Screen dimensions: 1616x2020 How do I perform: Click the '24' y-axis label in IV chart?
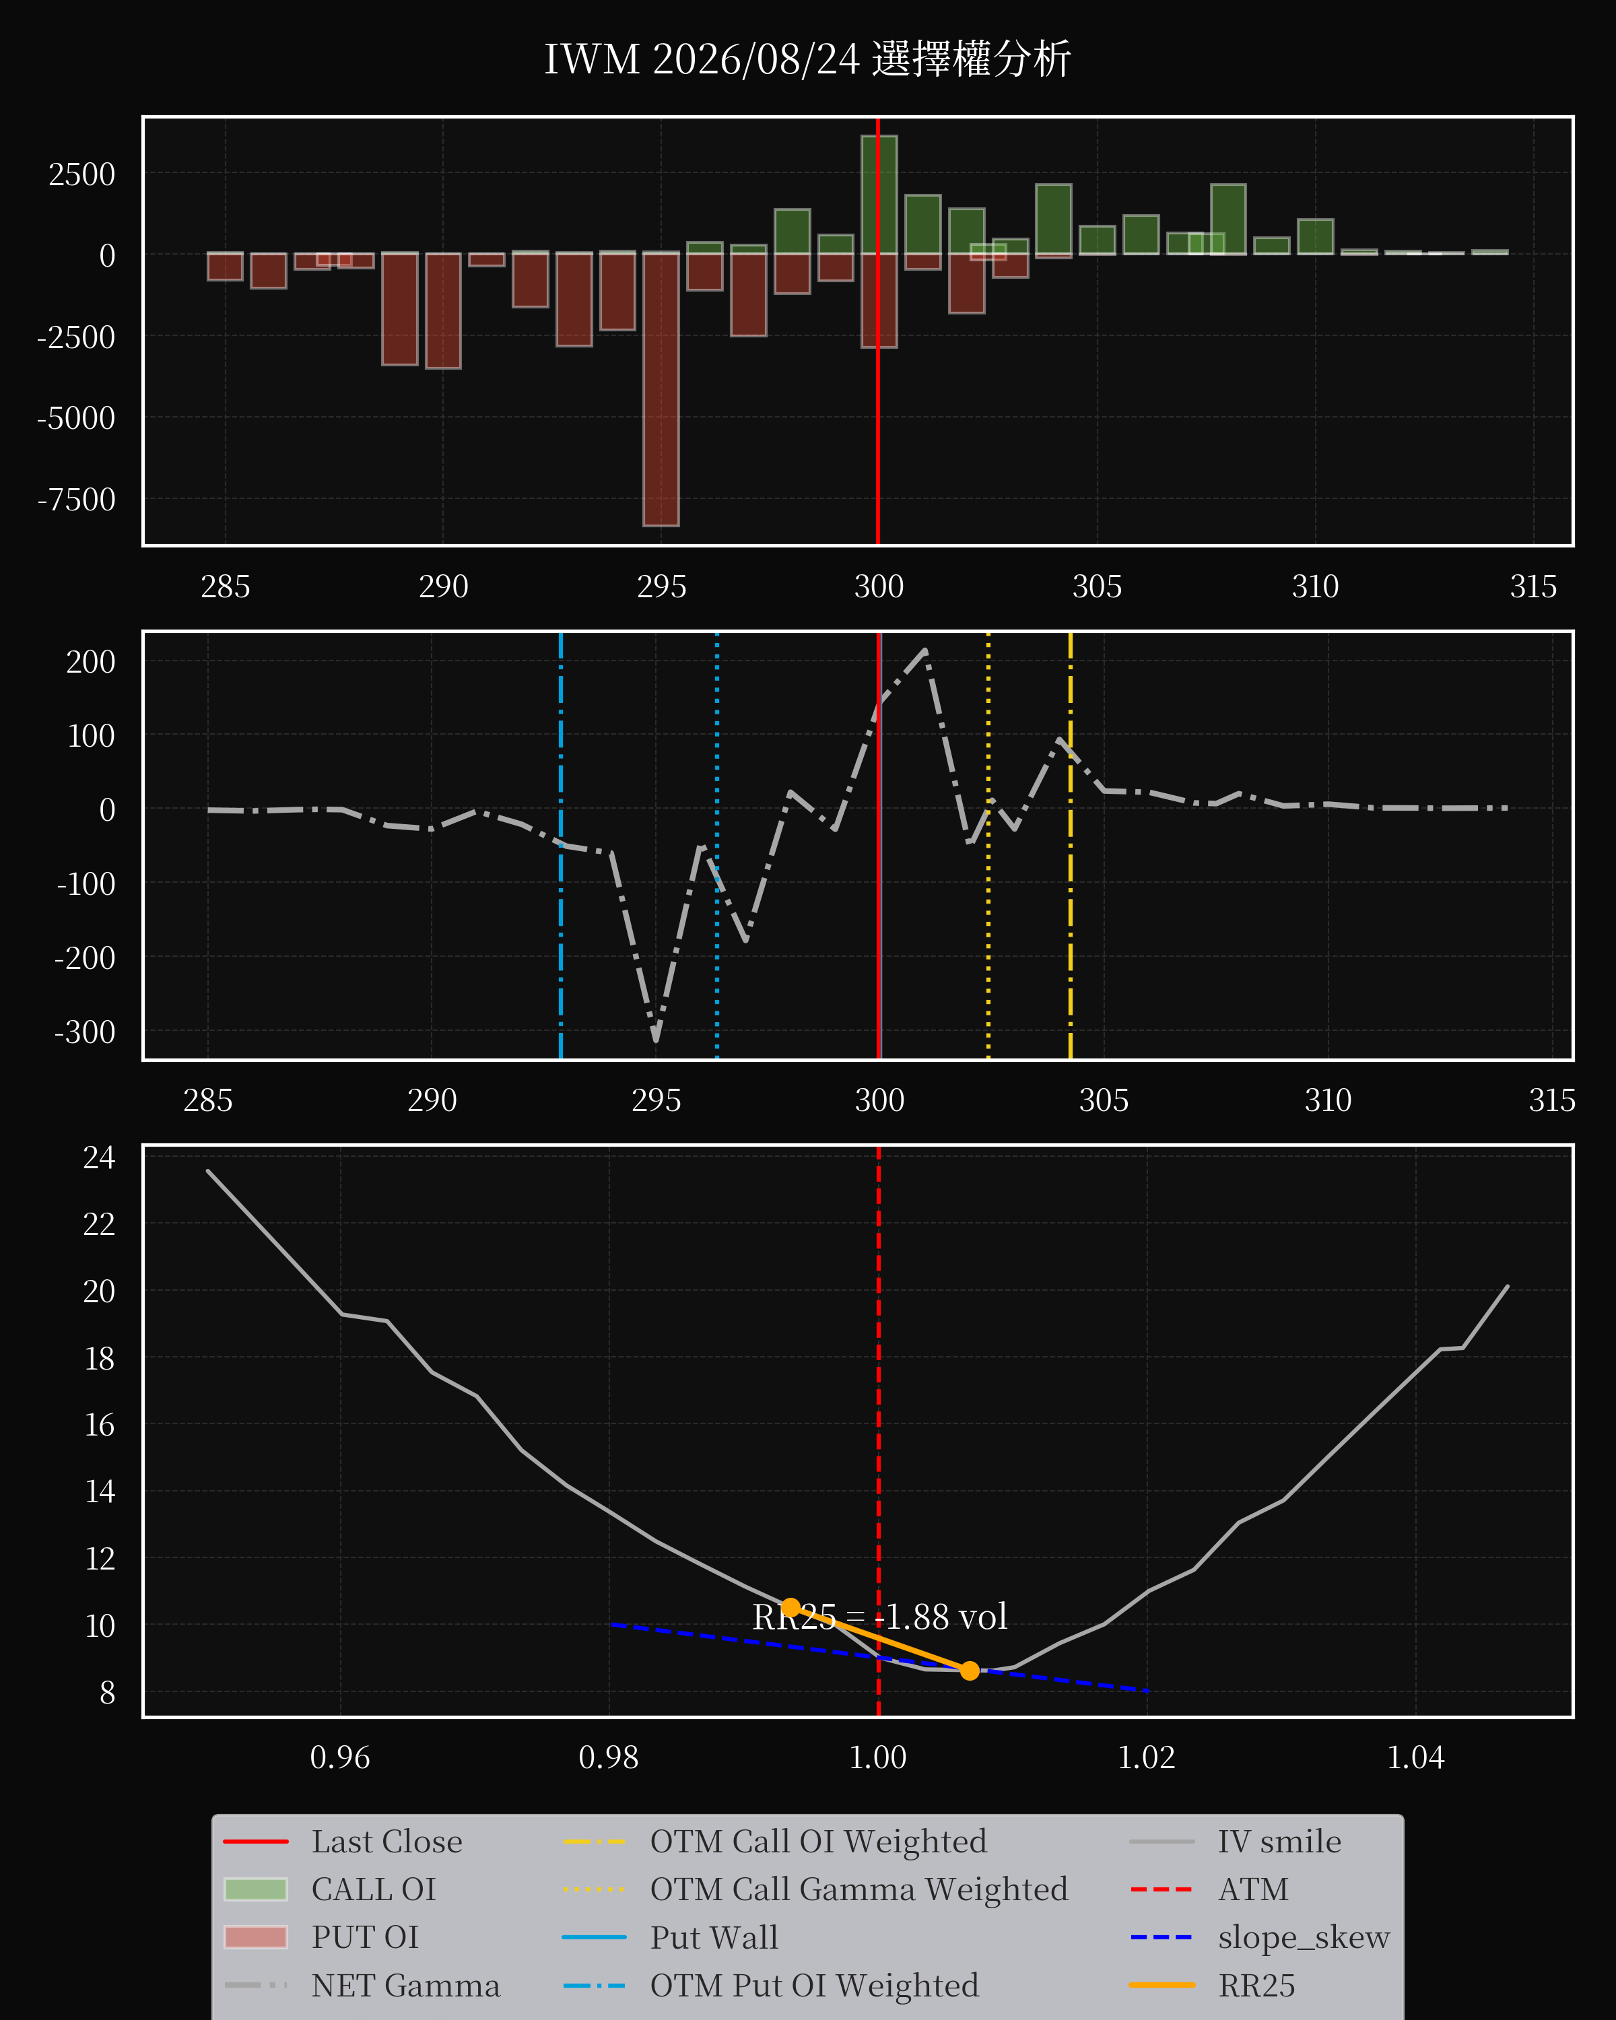[98, 1158]
